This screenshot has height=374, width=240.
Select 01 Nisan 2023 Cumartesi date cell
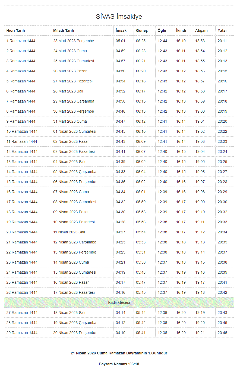(75, 131)
